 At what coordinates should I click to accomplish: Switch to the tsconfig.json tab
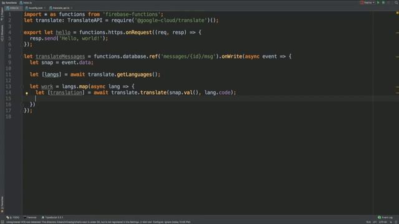(x=34, y=8)
